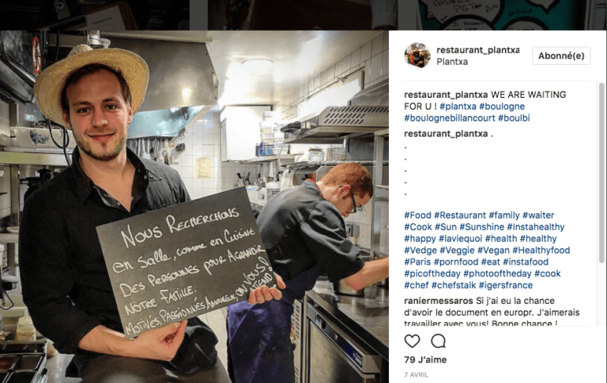The width and height of the screenshot is (607, 383).
Task: Toggle the Abonné(e) follow button
Action: (x=561, y=56)
